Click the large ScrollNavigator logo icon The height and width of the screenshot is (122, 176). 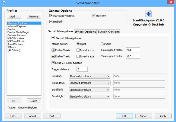[x=148, y=14]
